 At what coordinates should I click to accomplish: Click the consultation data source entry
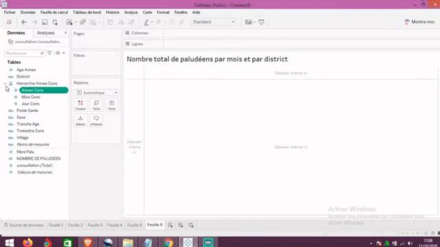34,42
